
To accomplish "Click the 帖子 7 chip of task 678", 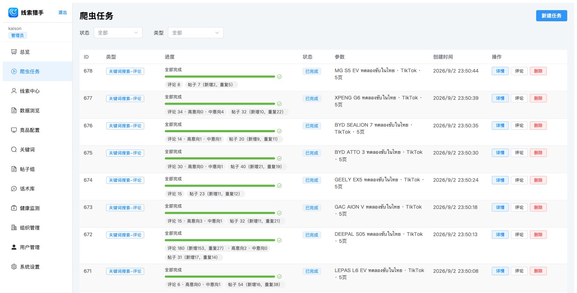I will 212,85.
